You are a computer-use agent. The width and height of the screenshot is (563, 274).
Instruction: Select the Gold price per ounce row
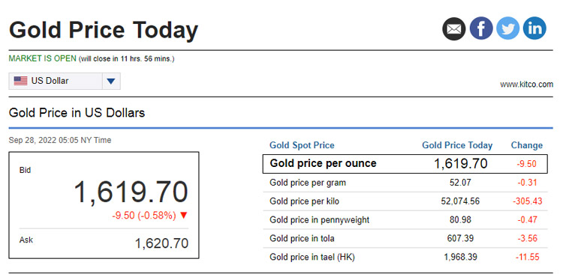[x=405, y=164]
